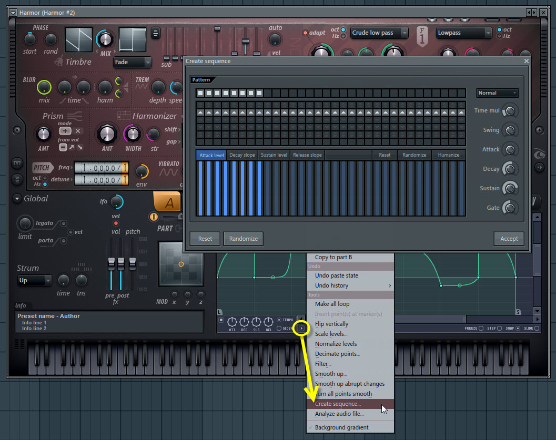The width and height of the screenshot is (556, 440).
Task: Click the Phase start knob
Action: (x=30, y=39)
